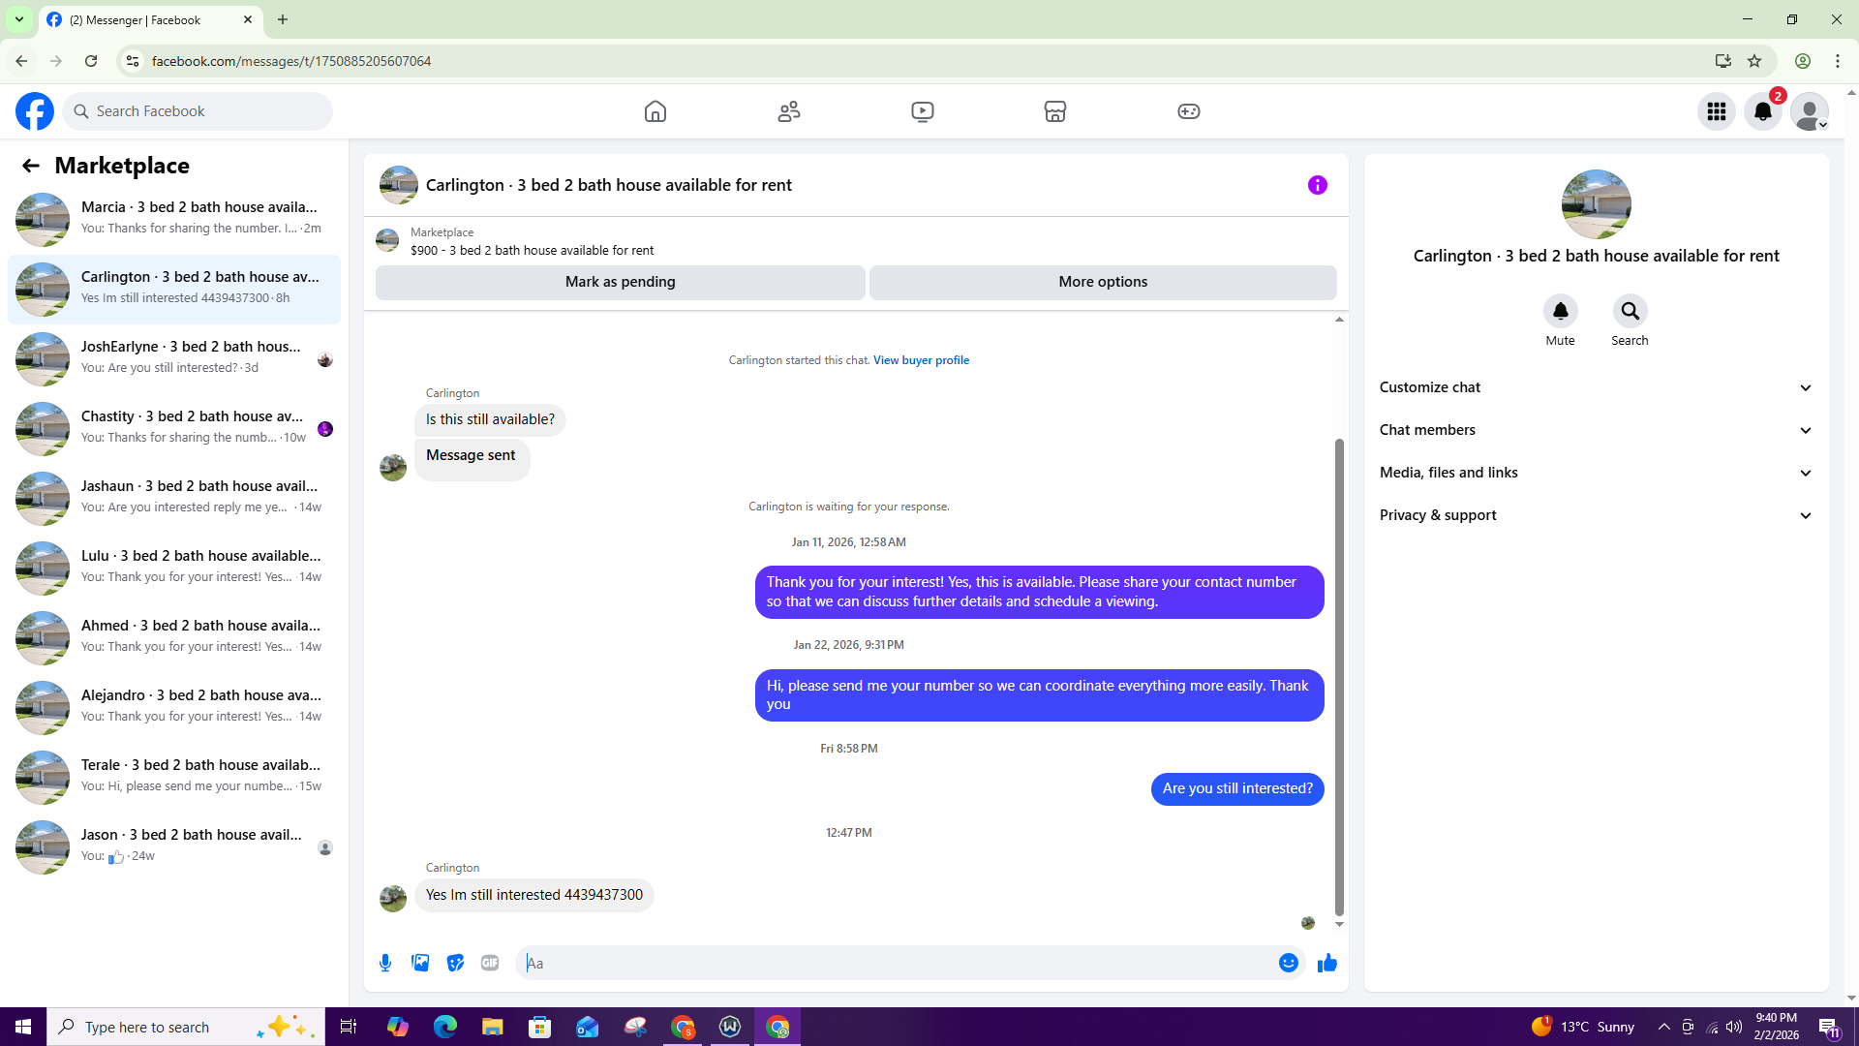Open Outlook from taskbar
Screen dimensions: 1859x1046
point(588,1027)
